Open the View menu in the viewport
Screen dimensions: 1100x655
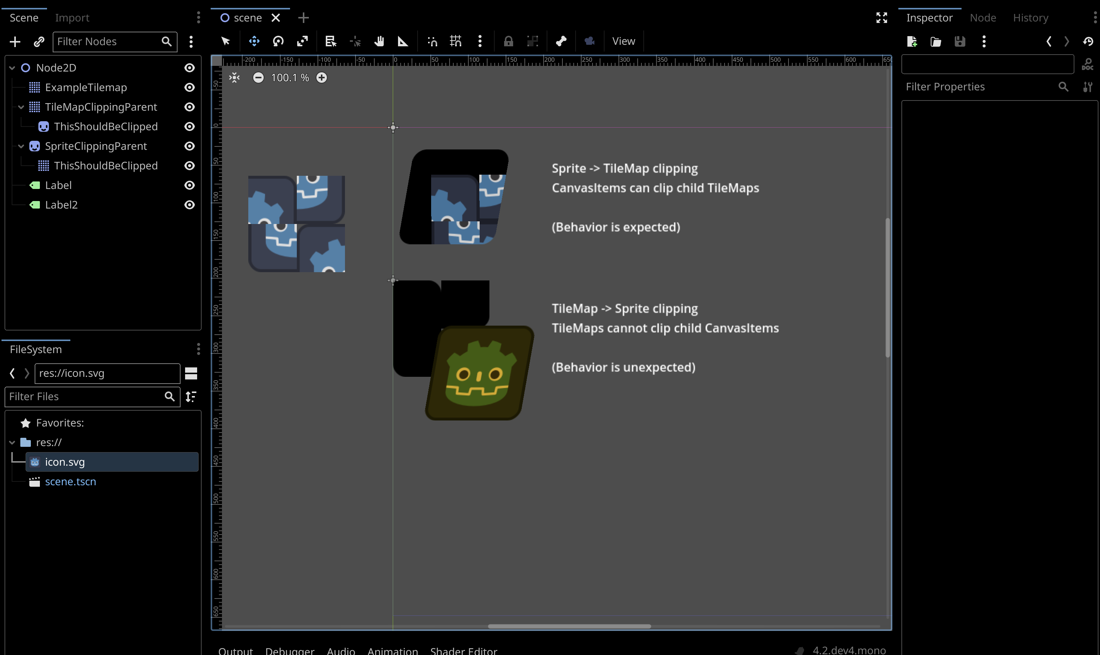click(623, 41)
